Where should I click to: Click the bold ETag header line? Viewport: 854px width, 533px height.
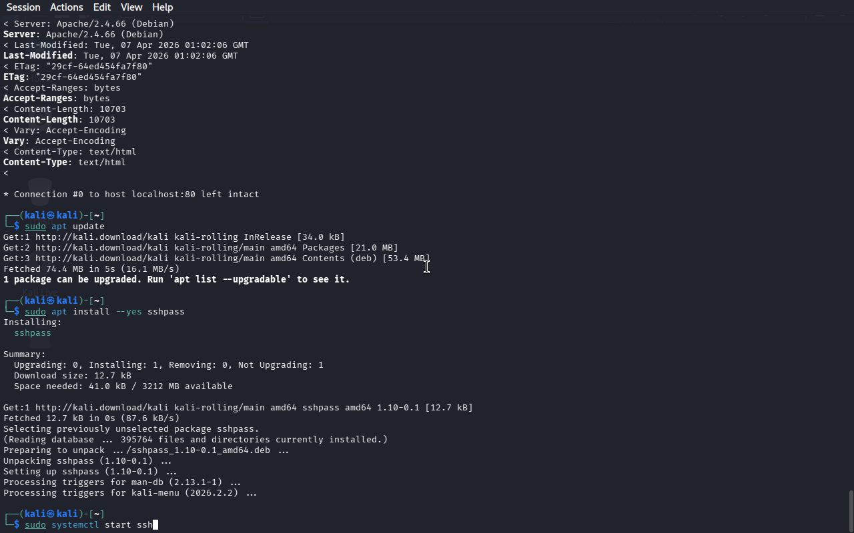click(72, 77)
